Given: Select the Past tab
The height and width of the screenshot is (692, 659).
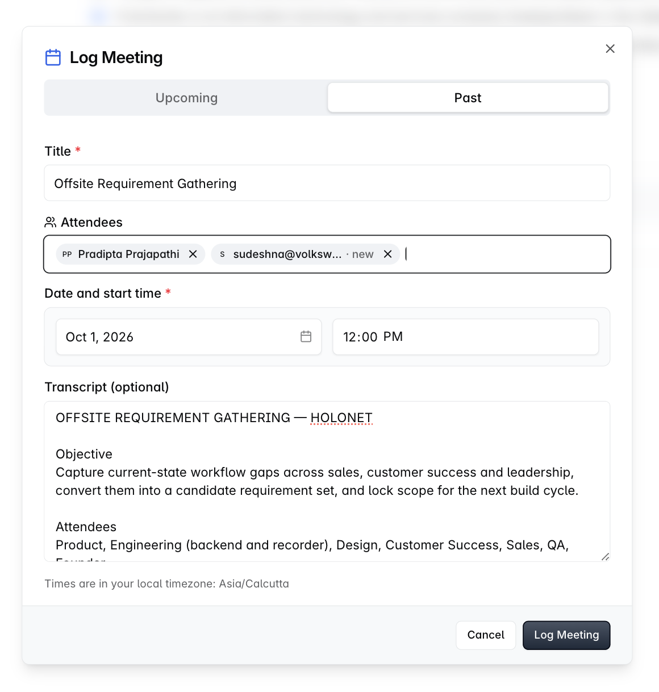Looking at the screenshot, I should tap(468, 98).
